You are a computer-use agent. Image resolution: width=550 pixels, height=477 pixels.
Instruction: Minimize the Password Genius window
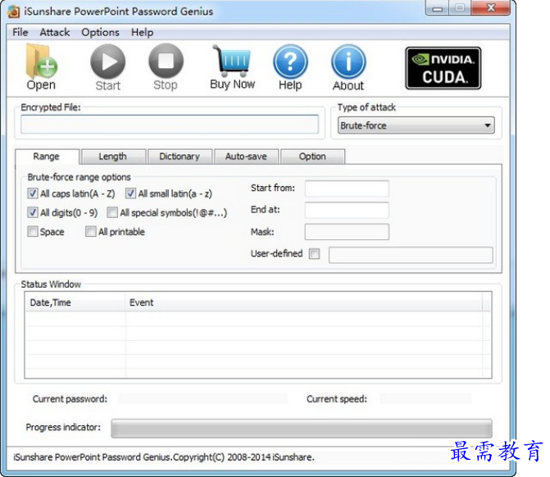tap(437, 8)
